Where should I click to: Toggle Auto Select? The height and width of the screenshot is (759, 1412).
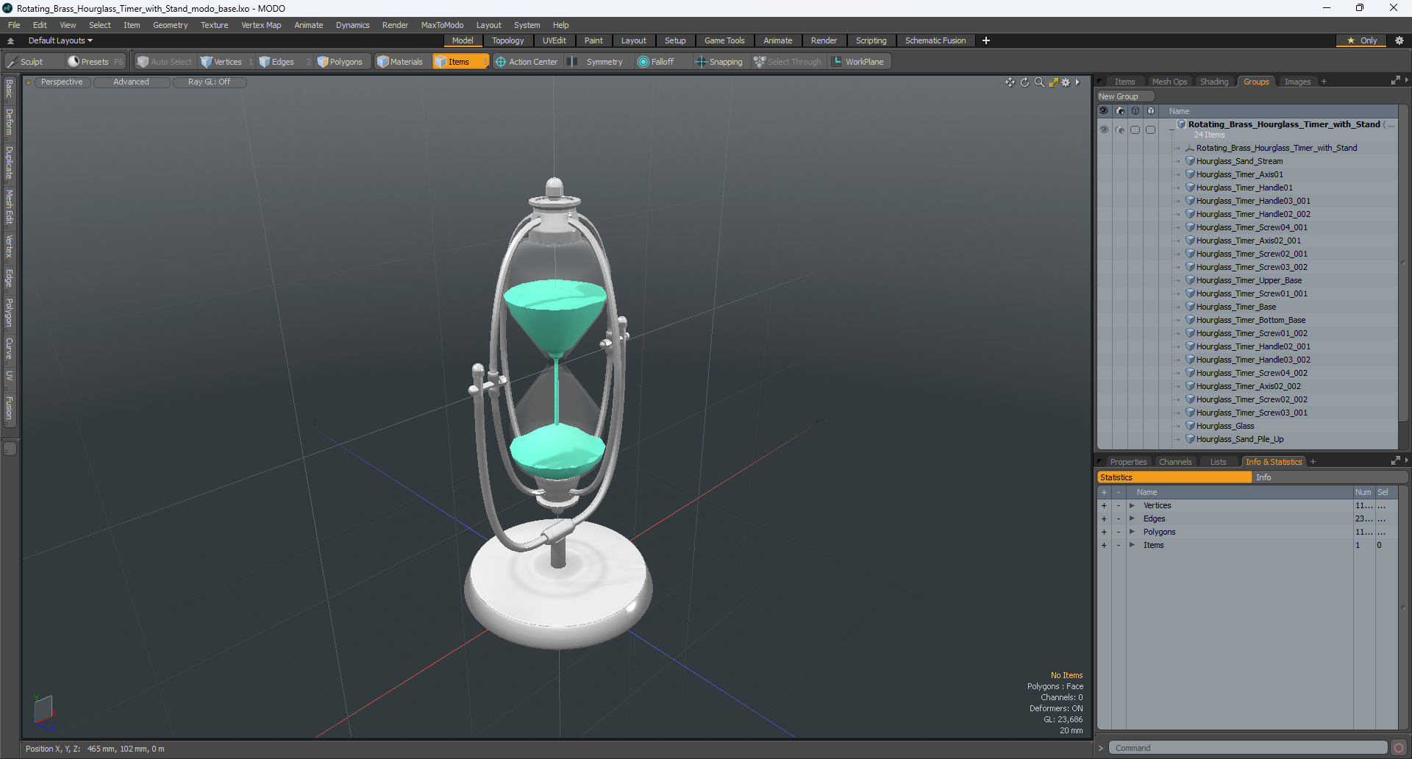pos(165,62)
